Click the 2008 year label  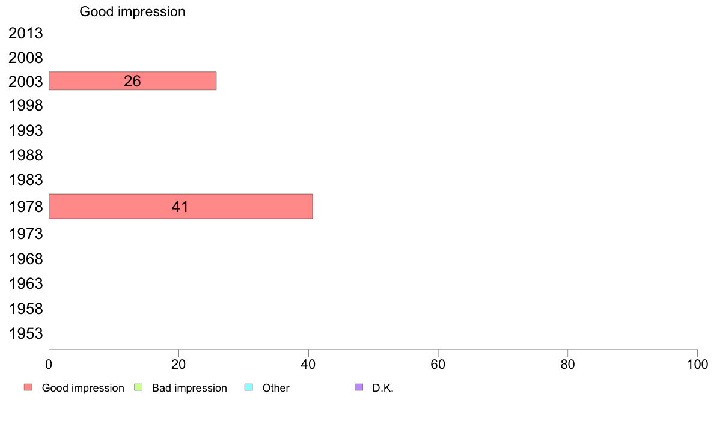25,58
